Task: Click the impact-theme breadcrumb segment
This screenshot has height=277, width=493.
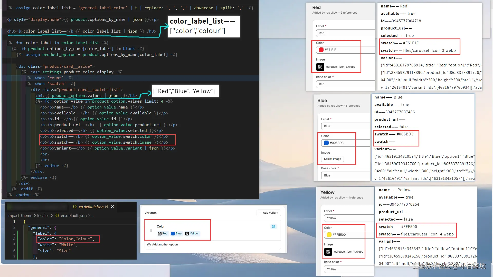Action: pos(20,216)
